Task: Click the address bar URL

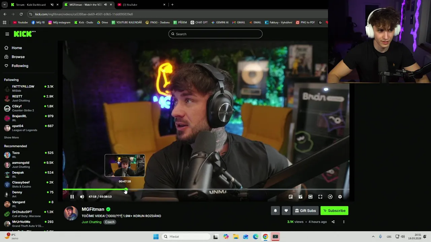Action: point(84,14)
